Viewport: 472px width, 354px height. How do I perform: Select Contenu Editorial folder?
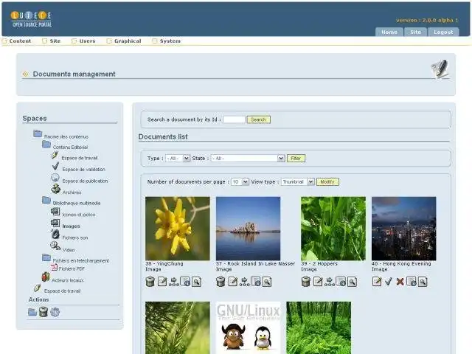(x=71, y=147)
